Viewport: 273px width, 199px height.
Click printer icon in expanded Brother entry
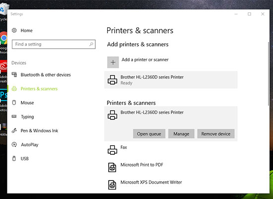point(113,115)
